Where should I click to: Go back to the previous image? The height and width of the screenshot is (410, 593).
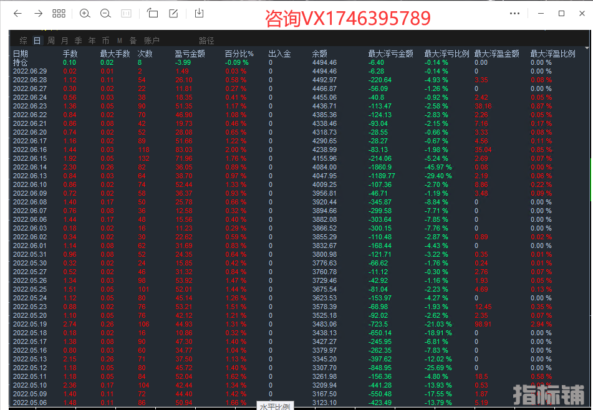(17, 13)
